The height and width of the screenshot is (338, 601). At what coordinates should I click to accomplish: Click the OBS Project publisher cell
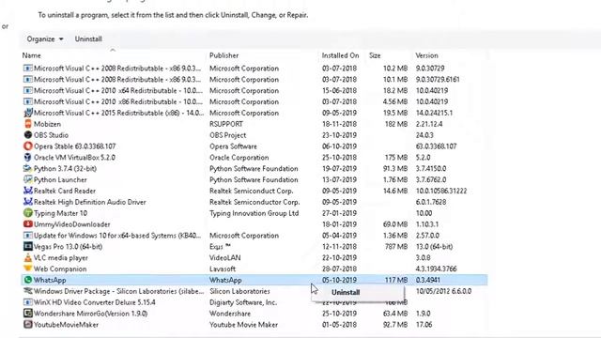coord(227,135)
